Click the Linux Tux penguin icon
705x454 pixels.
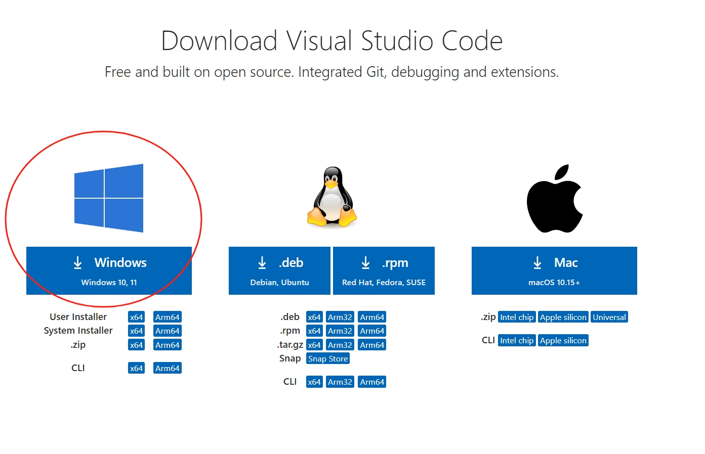331,197
